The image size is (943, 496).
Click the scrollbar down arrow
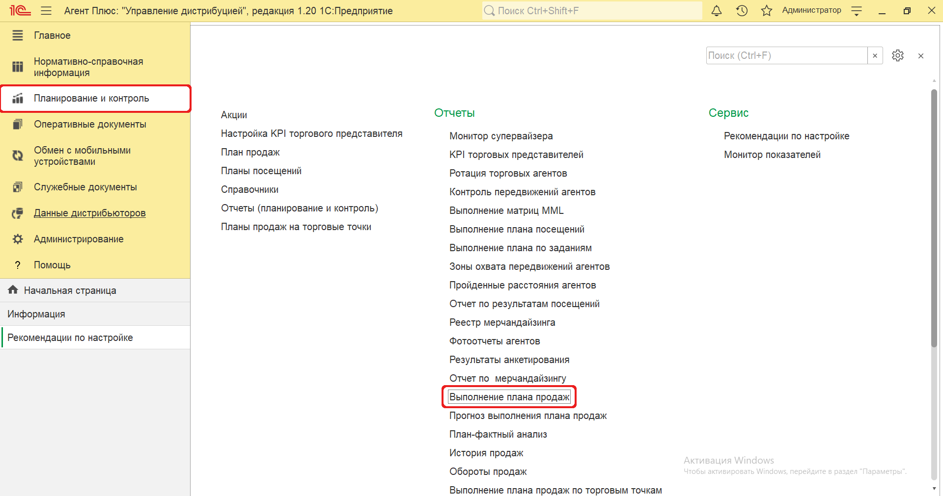coord(934,489)
